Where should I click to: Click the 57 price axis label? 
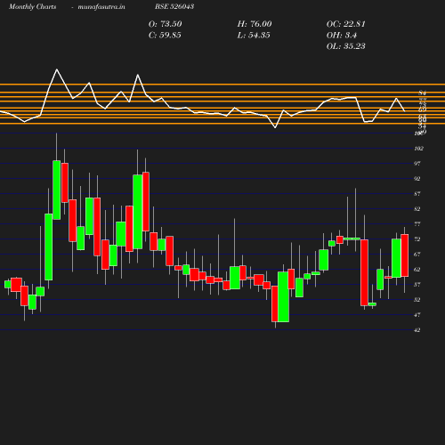(417, 285)
